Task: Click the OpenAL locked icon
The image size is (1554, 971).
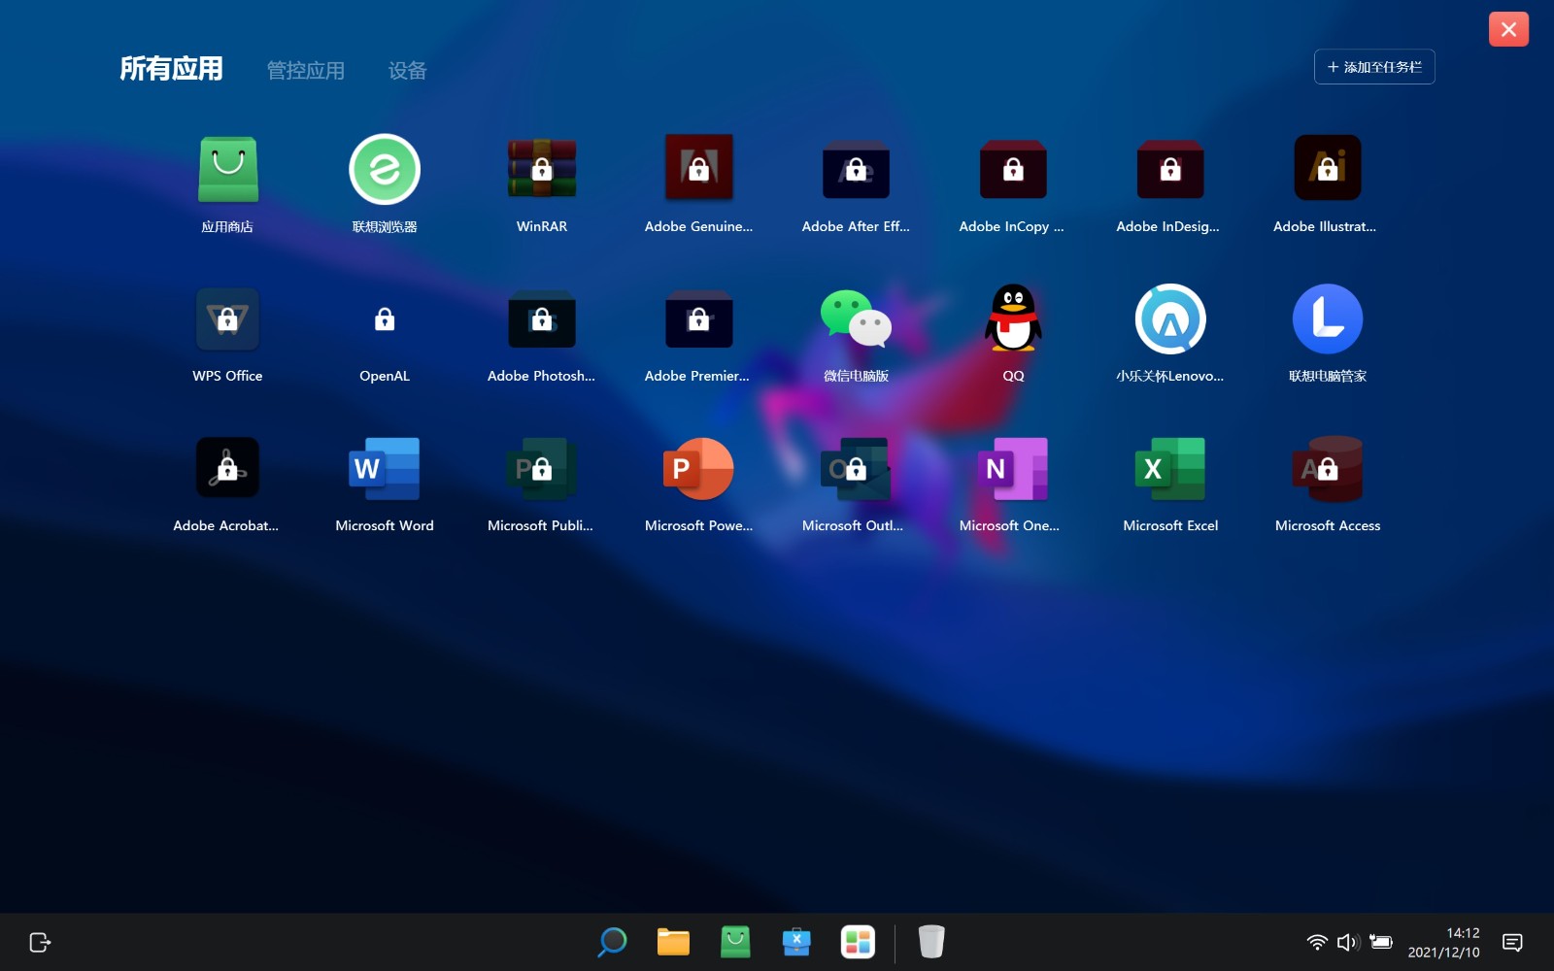Action: pyautogui.click(x=385, y=318)
